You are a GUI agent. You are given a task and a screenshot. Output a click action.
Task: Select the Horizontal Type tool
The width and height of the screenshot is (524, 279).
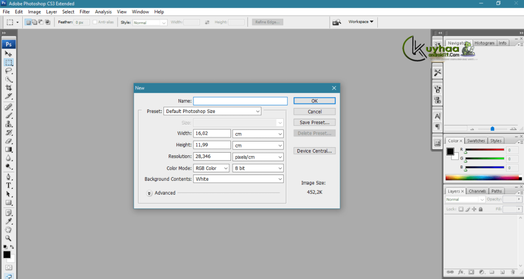click(x=8, y=185)
